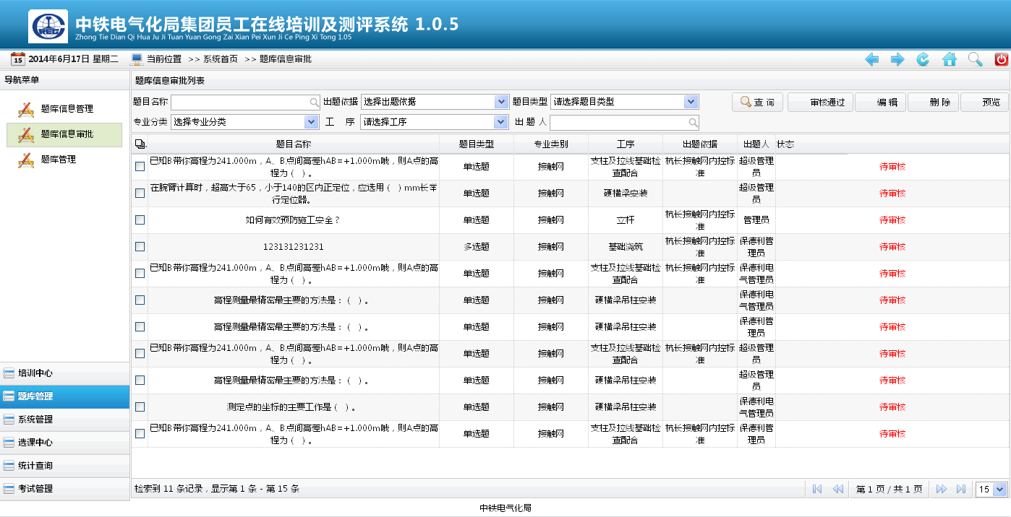The width and height of the screenshot is (1011, 517).
Task: Check 高程测量 row by 超级管理员
Action: 140,381
